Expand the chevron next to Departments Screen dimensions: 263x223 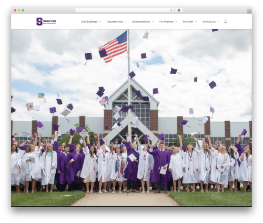[126, 22]
